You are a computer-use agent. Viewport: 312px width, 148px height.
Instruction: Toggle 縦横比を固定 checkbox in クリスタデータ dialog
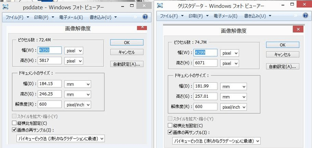pyautogui.click(x=170, y=125)
